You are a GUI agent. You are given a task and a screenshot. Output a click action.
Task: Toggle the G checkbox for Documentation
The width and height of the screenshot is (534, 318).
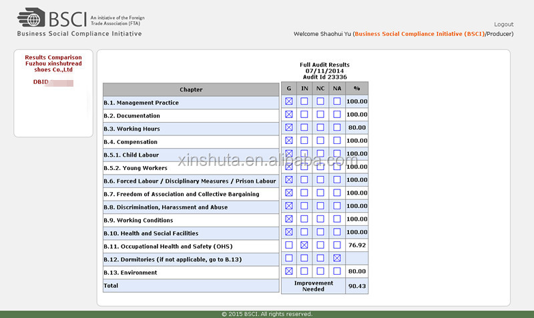point(289,114)
